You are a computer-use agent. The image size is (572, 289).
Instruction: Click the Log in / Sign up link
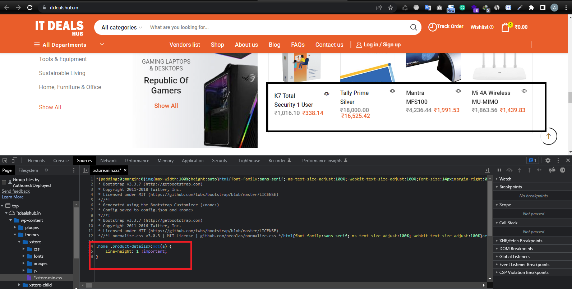pyautogui.click(x=378, y=45)
